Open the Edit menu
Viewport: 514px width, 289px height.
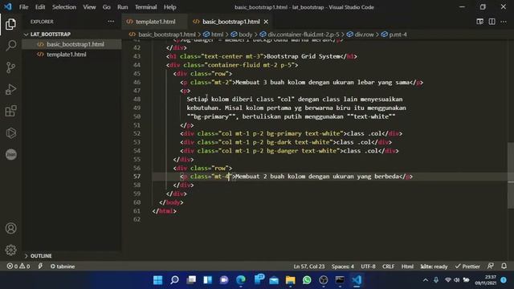click(x=40, y=7)
